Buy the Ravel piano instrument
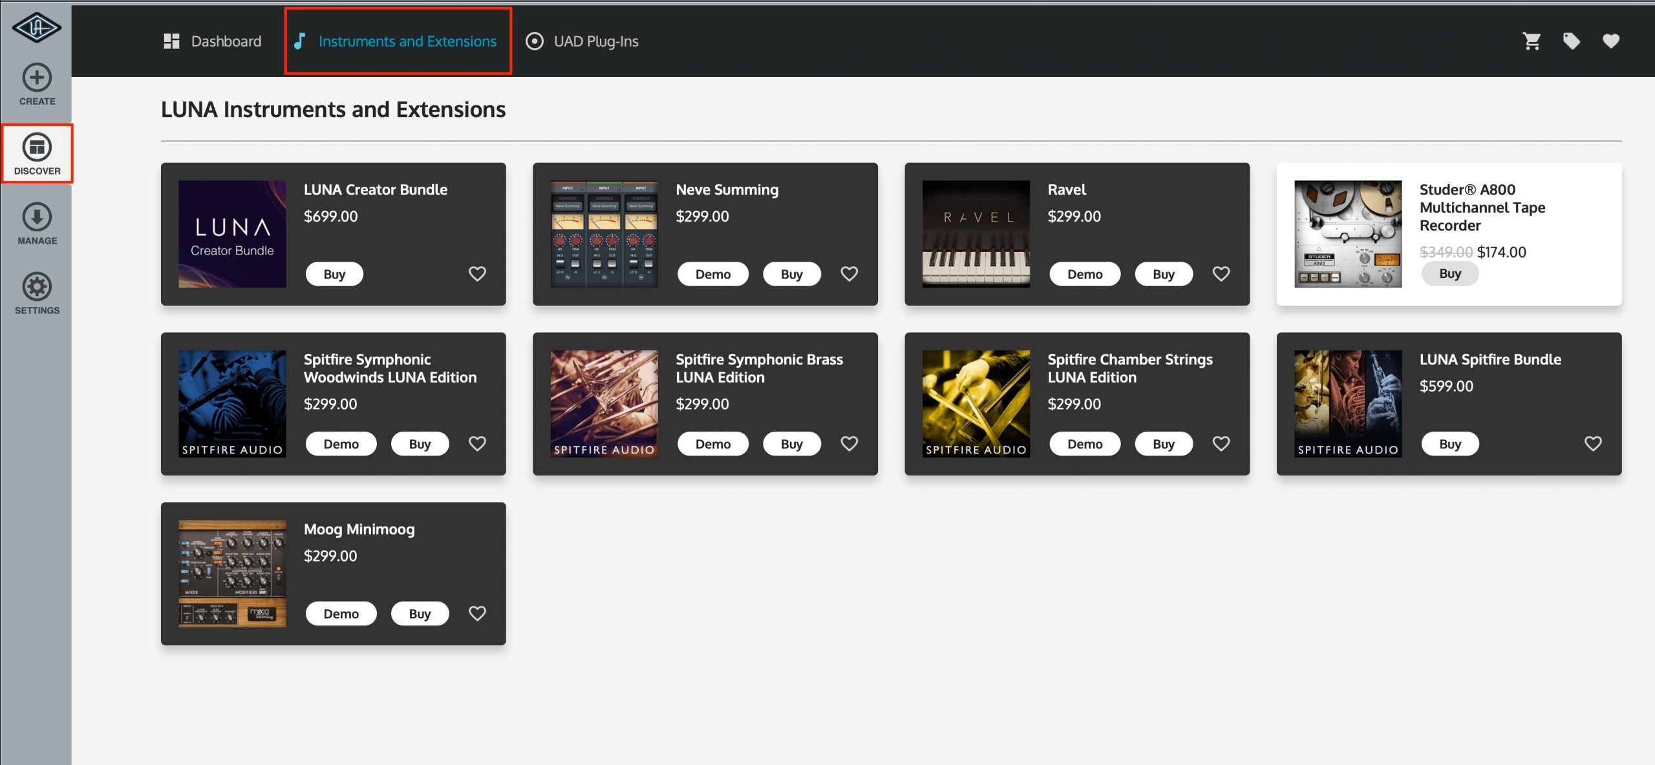1655x765 pixels. (1164, 274)
